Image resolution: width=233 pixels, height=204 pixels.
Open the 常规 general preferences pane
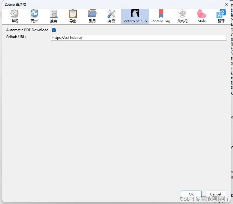(x=15, y=16)
